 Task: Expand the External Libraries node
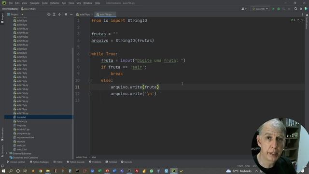6,153
